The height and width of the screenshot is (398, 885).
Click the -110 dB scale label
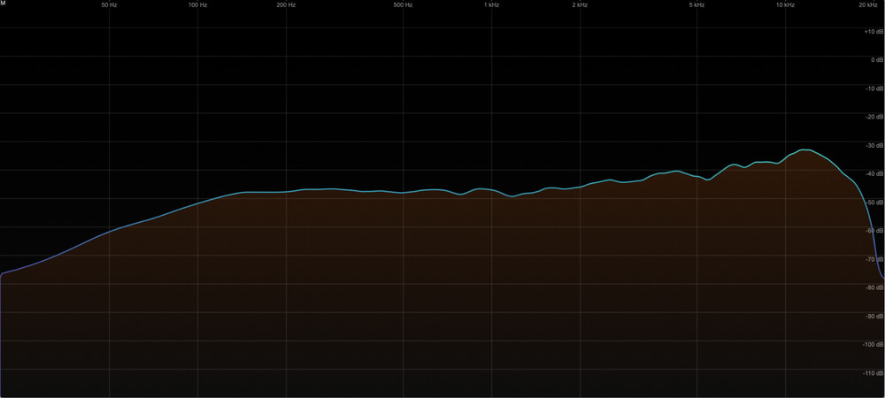[871, 373]
